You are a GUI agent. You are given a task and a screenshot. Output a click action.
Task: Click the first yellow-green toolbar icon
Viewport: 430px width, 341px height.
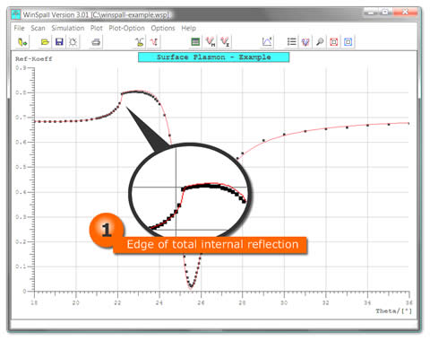[x=22, y=42]
